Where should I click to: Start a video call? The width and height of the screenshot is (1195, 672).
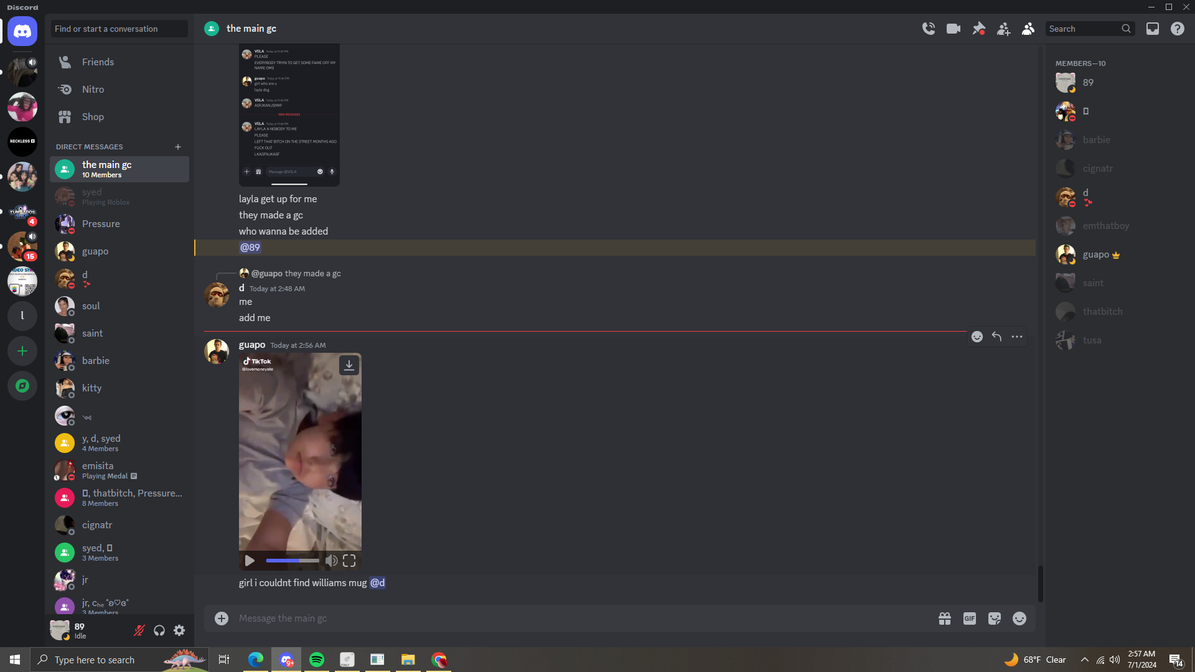pyautogui.click(x=954, y=29)
